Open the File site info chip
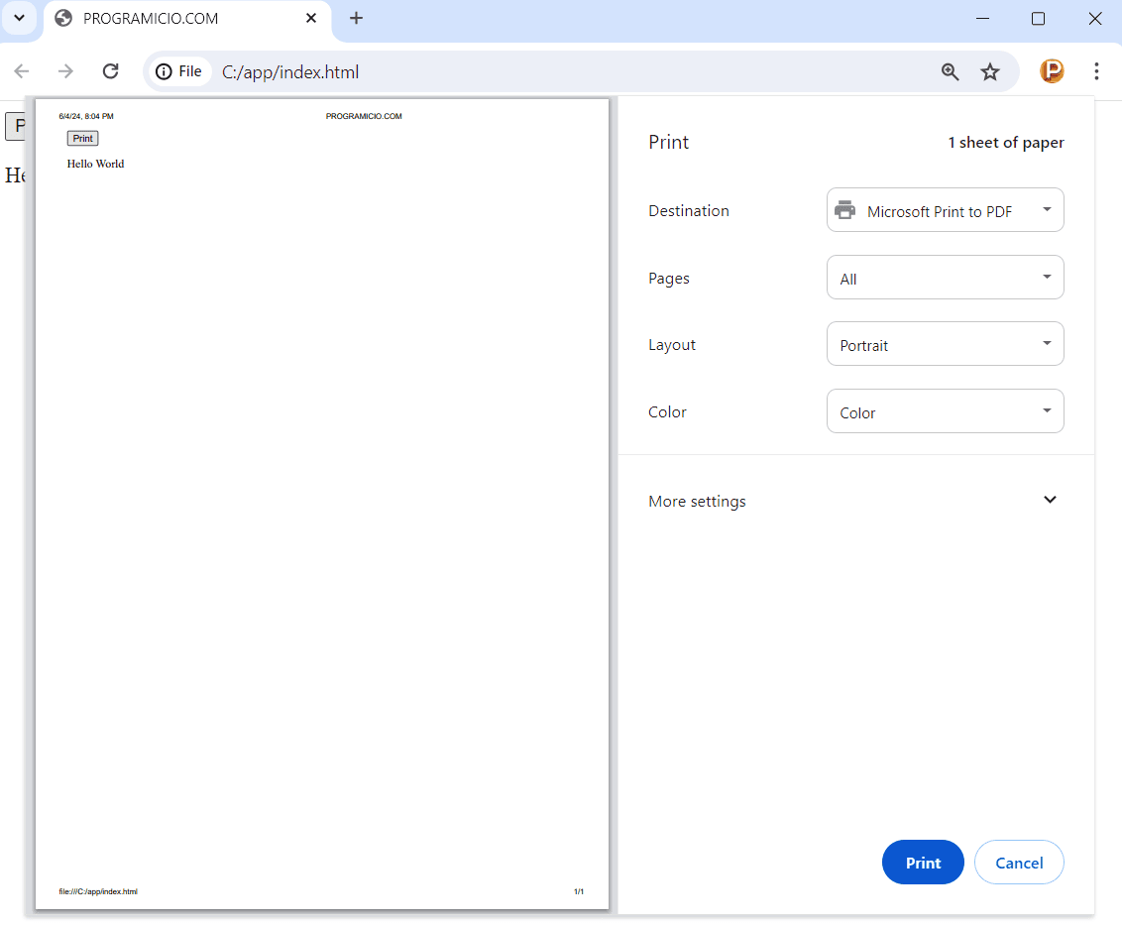Screen dimensions: 1122x927 pos(178,71)
